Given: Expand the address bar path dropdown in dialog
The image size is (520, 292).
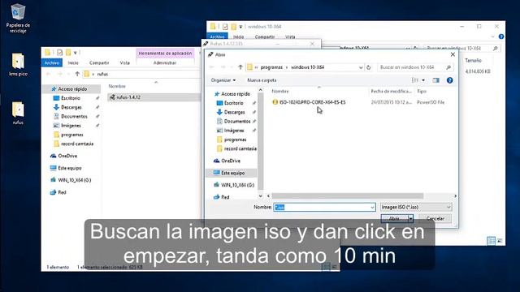Looking at the screenshot, I should click(x=361, y=67).
